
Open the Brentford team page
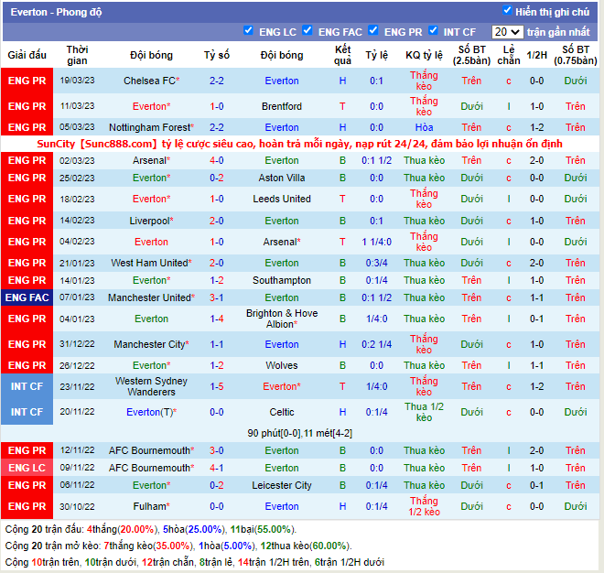281,106
